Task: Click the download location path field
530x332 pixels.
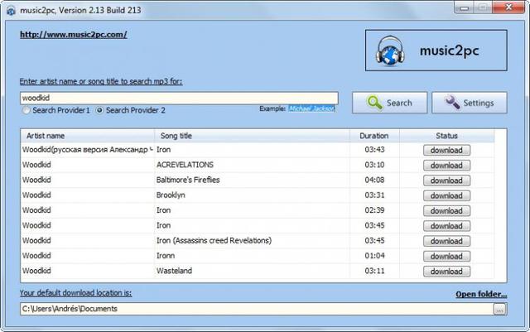Action: point(257,309)
